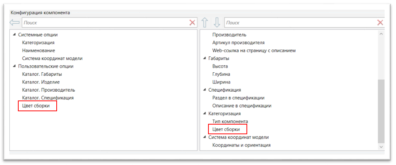
Task: Collapse the Системные опции group
Action: click(15, 35)
